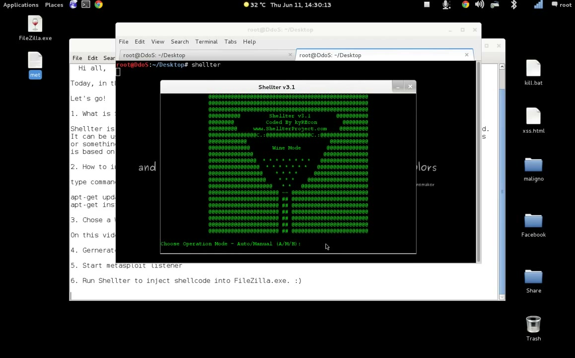Close the first terminal tab

pos(290,55)
